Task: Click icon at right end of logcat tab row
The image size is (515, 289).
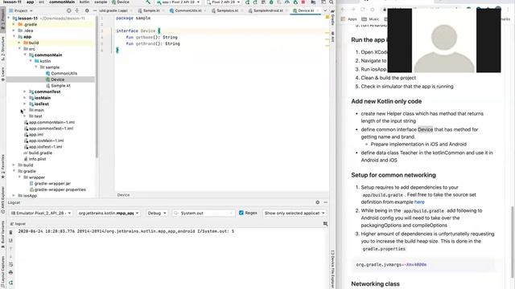Action: coord(325,224)
